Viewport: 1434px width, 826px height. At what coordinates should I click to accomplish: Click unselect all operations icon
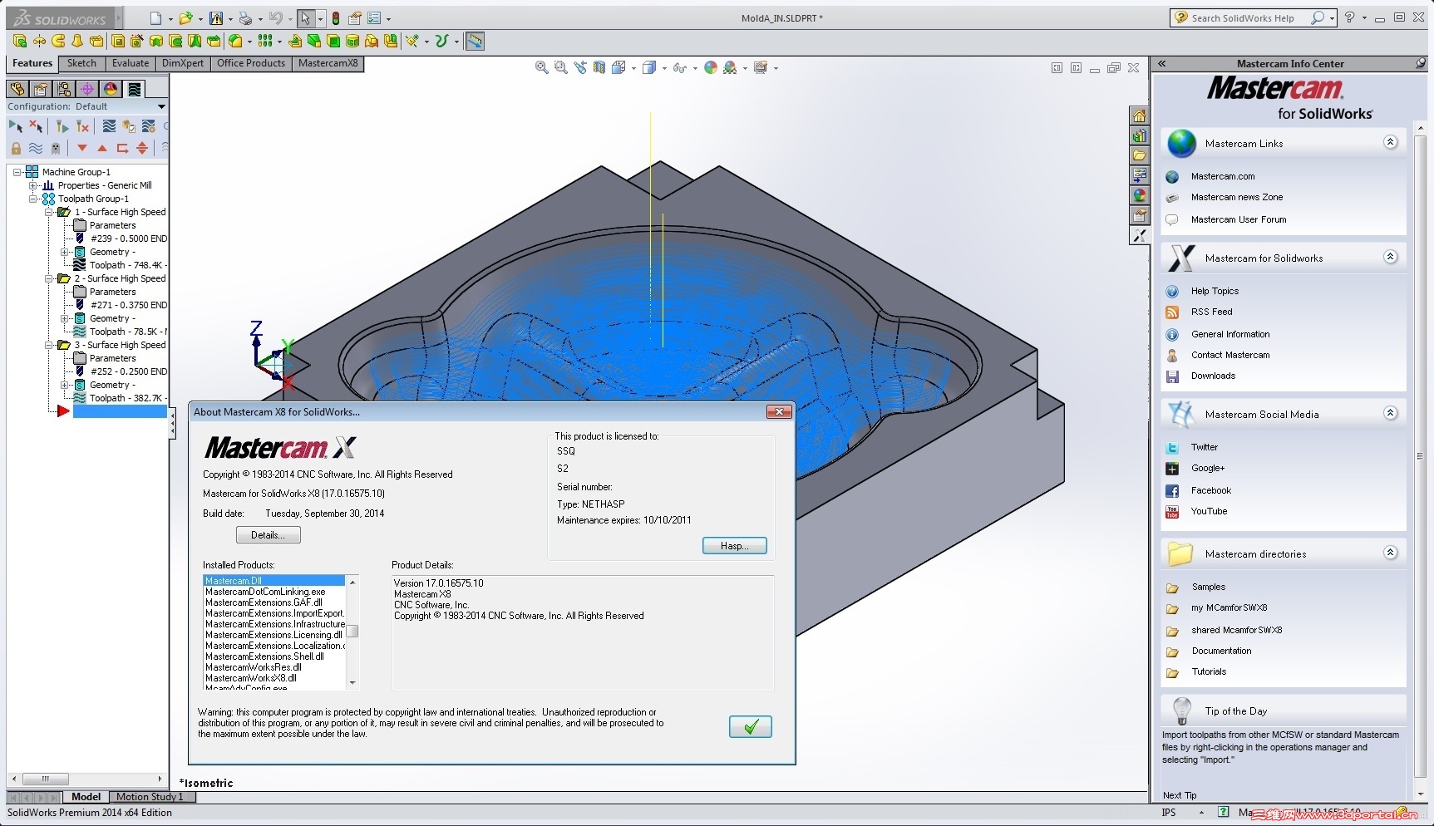tap(36, 126)
